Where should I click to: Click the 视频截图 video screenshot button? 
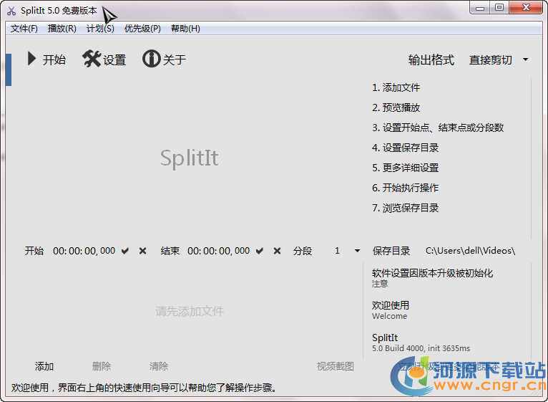335,366
